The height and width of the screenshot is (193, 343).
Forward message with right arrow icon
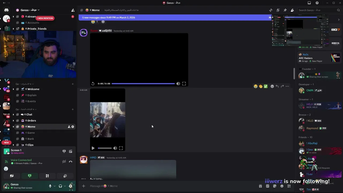click(x=282, y=86)
